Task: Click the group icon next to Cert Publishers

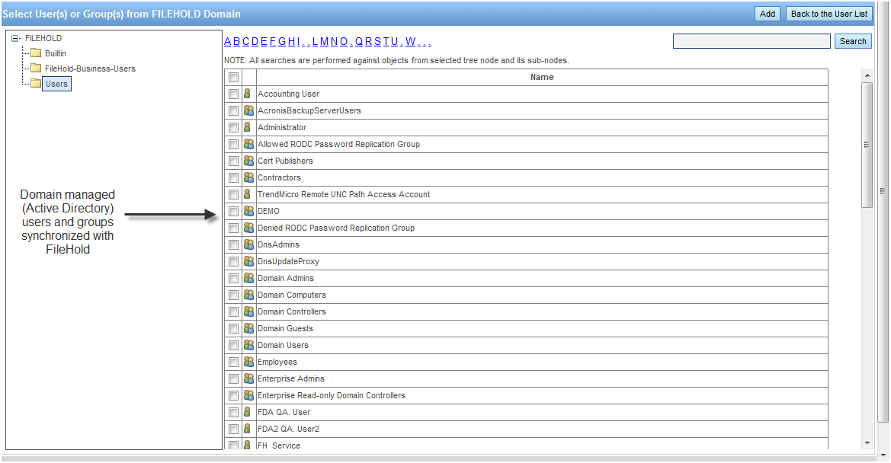Action: 248,161
